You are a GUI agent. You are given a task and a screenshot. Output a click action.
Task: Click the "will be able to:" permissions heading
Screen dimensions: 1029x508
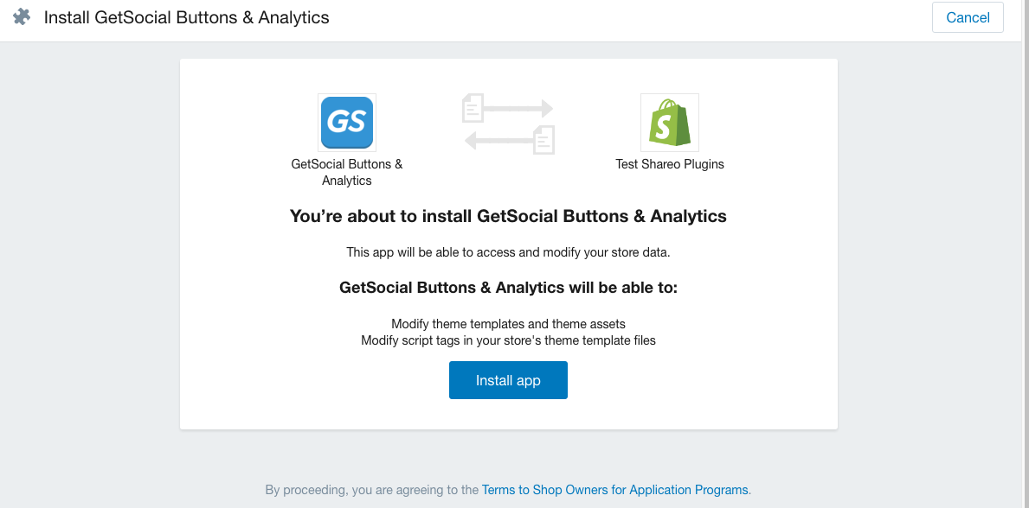pyautogui.click(x=509, y=288)
